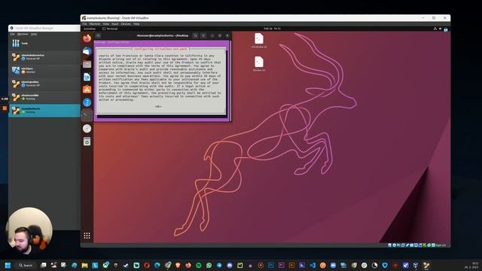Select the fourth VM, running
Screen dimensions: 482x271
click(44, 97)
